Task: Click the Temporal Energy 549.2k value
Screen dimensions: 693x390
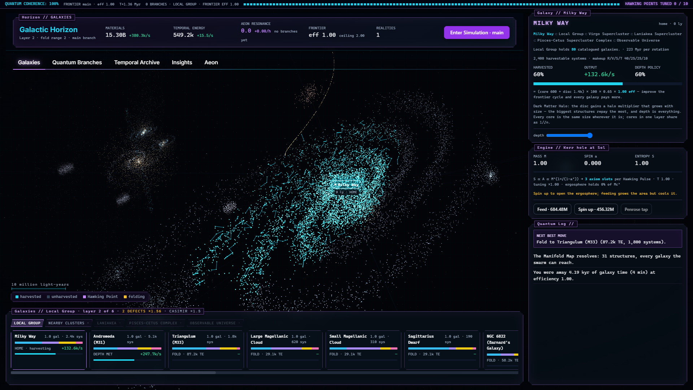Action: pos(183,35)
